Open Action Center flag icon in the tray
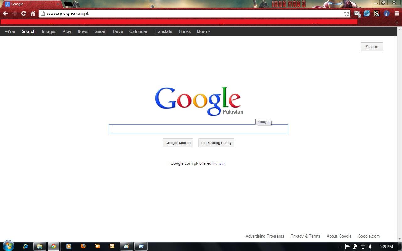 (x=347, y=247)
